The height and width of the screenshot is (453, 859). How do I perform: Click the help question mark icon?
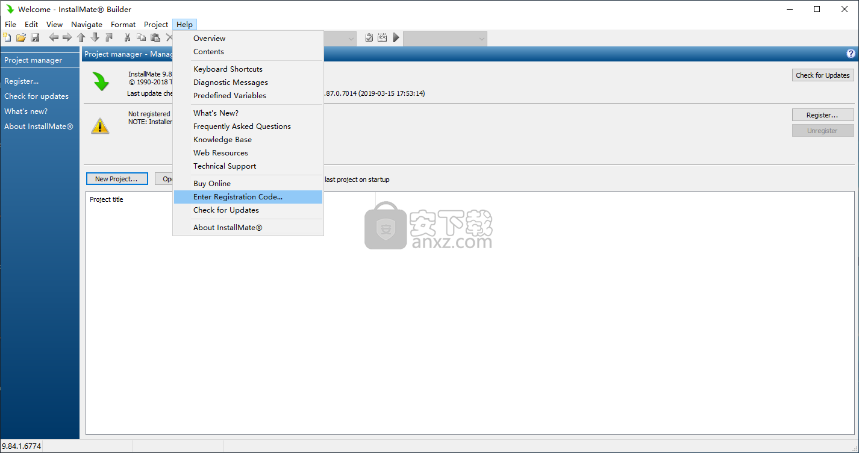[851, 54]
